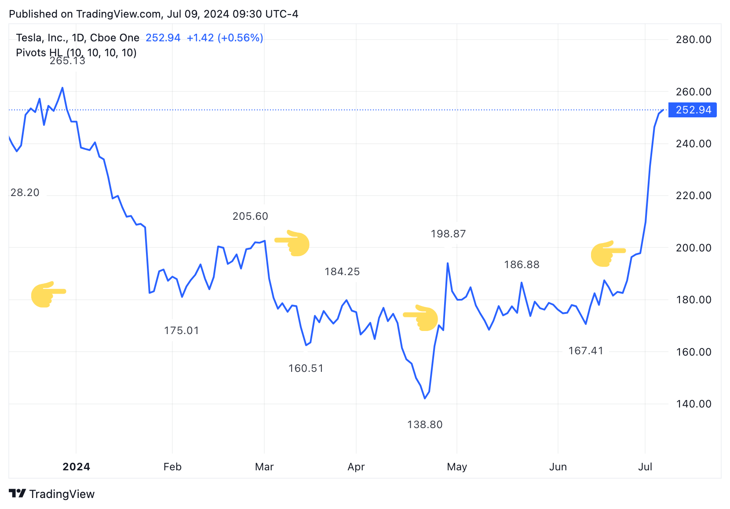This screenshot has height=509, width=730.
Task: Click the Mar label on time axis
Action: tap(264, 467)
